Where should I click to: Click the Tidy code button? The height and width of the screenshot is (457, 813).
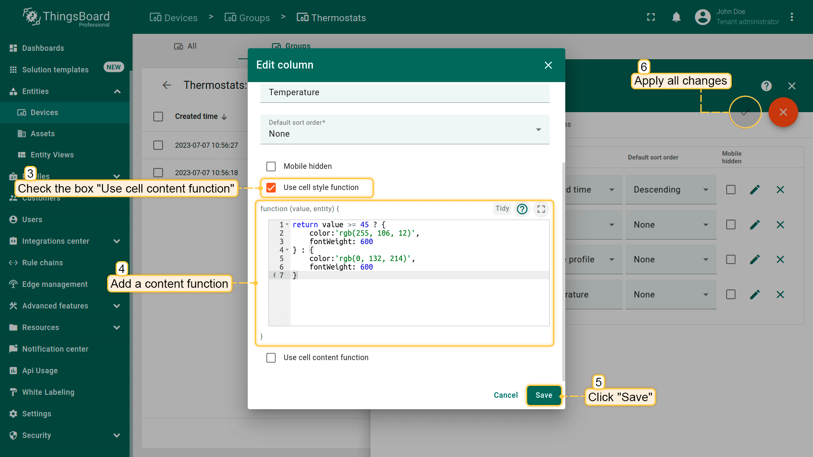coord(502,208)
